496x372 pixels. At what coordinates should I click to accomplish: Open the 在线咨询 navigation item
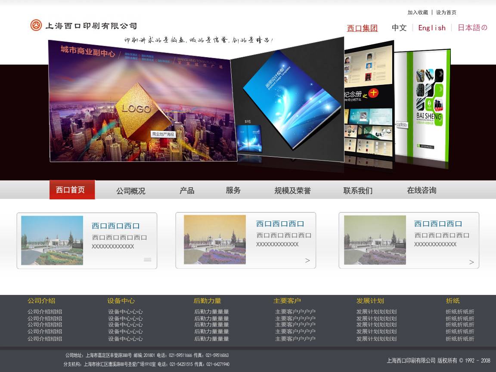pos(422,190)
